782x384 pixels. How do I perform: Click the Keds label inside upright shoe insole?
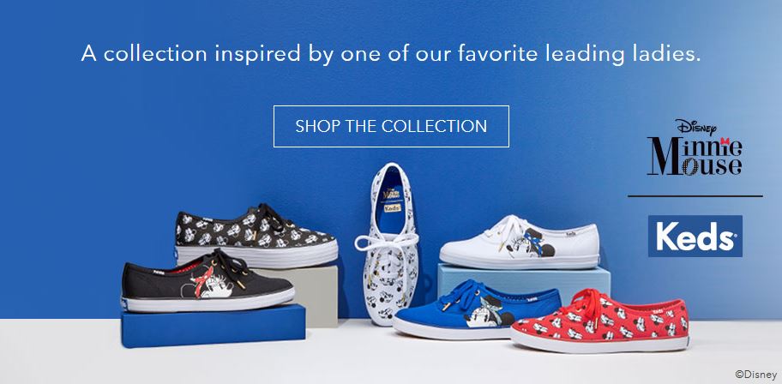pyautogui.click(x=392, y=207)
